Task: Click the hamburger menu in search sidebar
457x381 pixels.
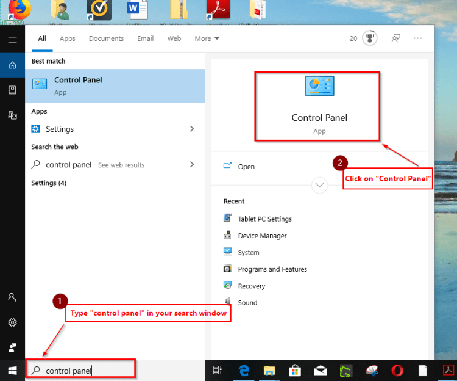Action: [x=12, y=40]
